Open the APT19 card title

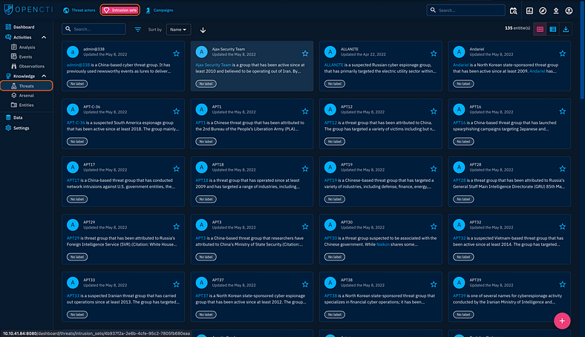point(347,164)
